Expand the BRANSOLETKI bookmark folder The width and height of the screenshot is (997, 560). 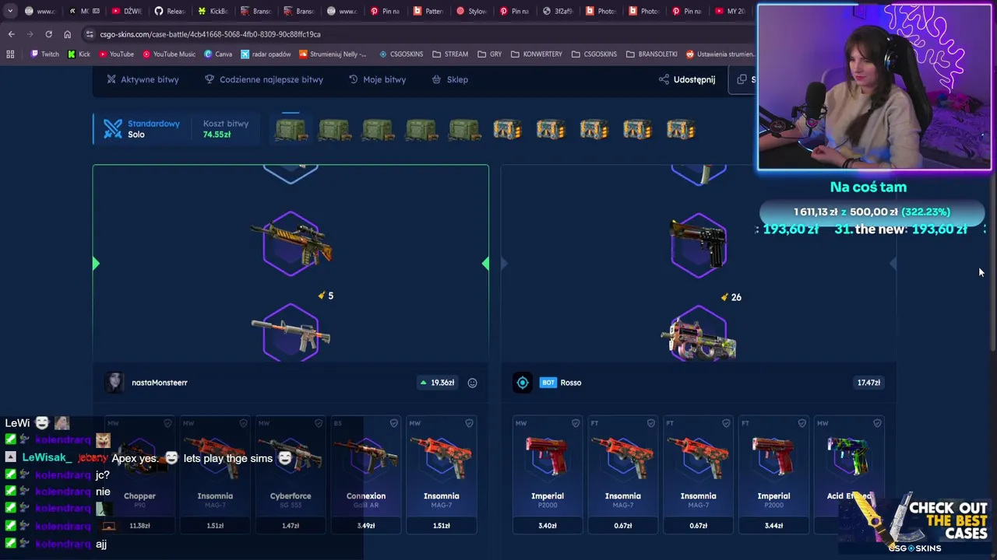click(651, 54)
